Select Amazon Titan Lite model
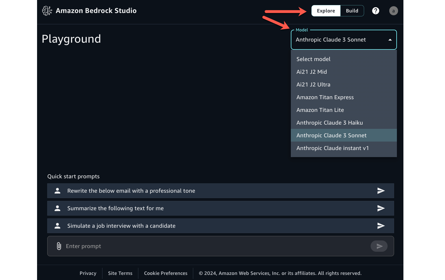Viewport: 445px width, 280px height. (344, 110)
